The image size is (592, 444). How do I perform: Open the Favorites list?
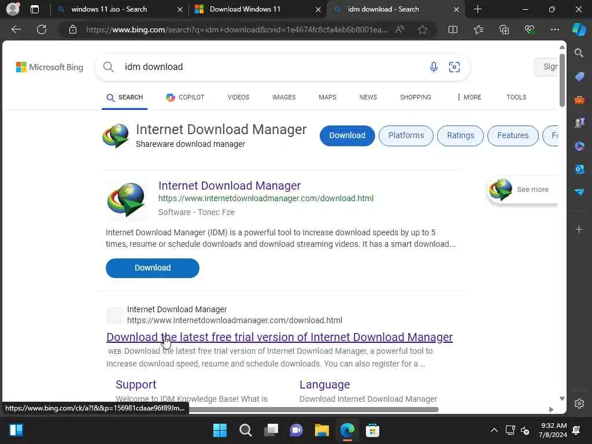[478, 29]
